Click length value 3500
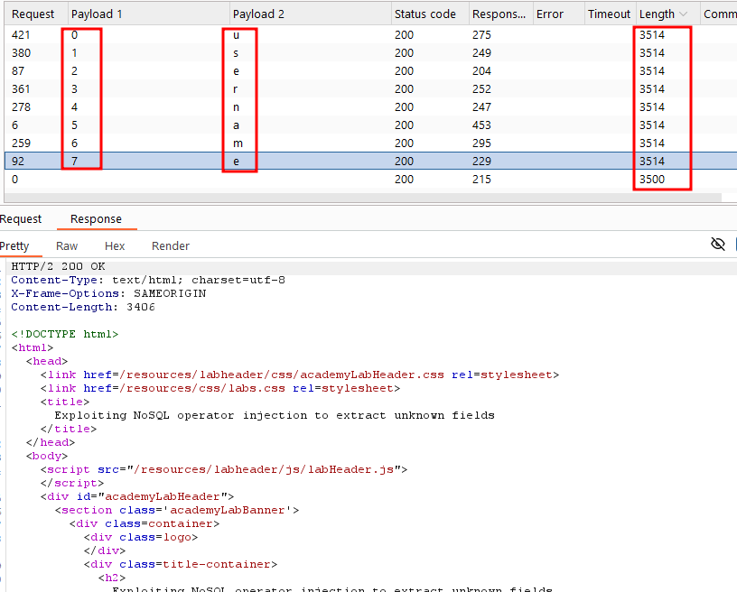Screen dimensions: 737x592 coord(652,180)
